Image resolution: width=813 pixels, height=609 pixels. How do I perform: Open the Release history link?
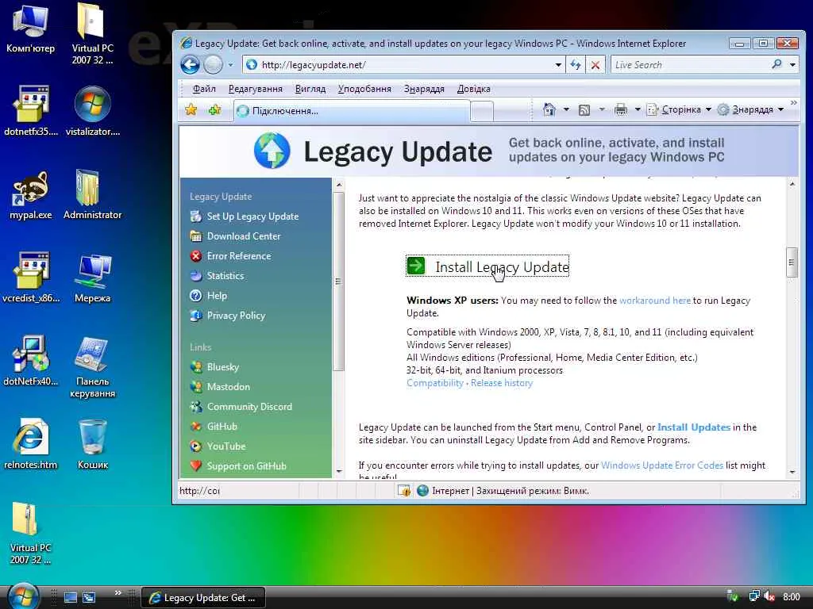pos(502,383)
